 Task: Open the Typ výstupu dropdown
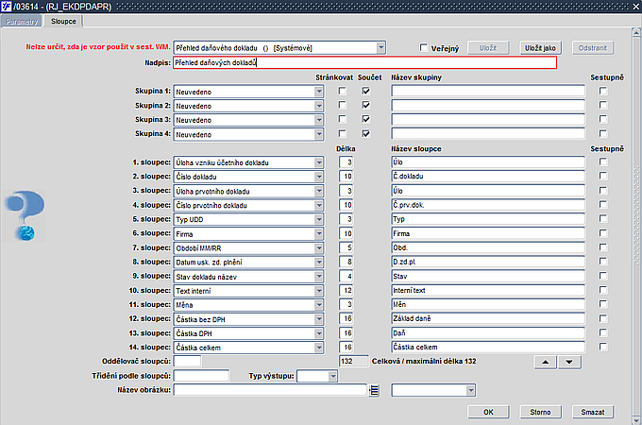coord(331,376)
